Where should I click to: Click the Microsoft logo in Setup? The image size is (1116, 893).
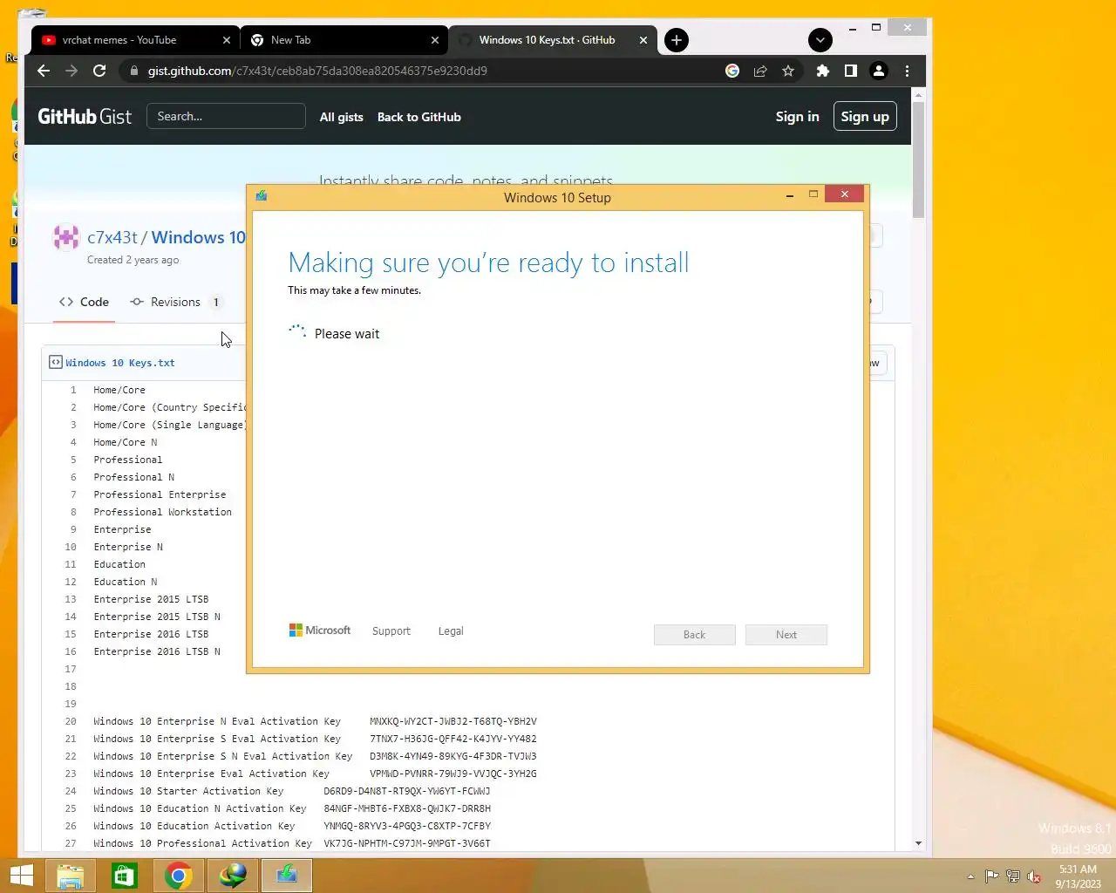[x=320, y=630]
